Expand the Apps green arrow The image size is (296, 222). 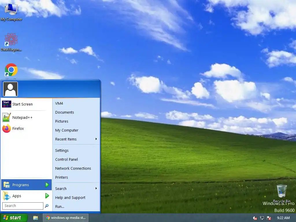point(47,196)
